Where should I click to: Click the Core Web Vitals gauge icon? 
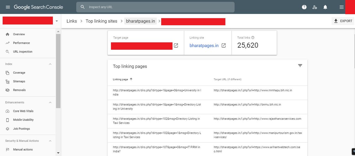(x=7, y=111)
